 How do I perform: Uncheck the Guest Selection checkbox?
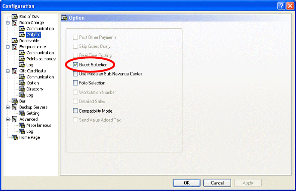[76, 65]
